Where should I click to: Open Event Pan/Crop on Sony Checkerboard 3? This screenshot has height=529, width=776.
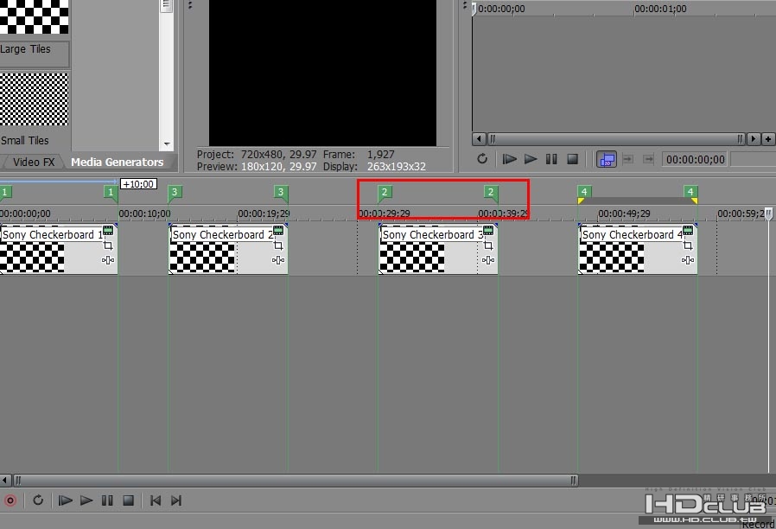pyautogui.click(x=488, y=245)
